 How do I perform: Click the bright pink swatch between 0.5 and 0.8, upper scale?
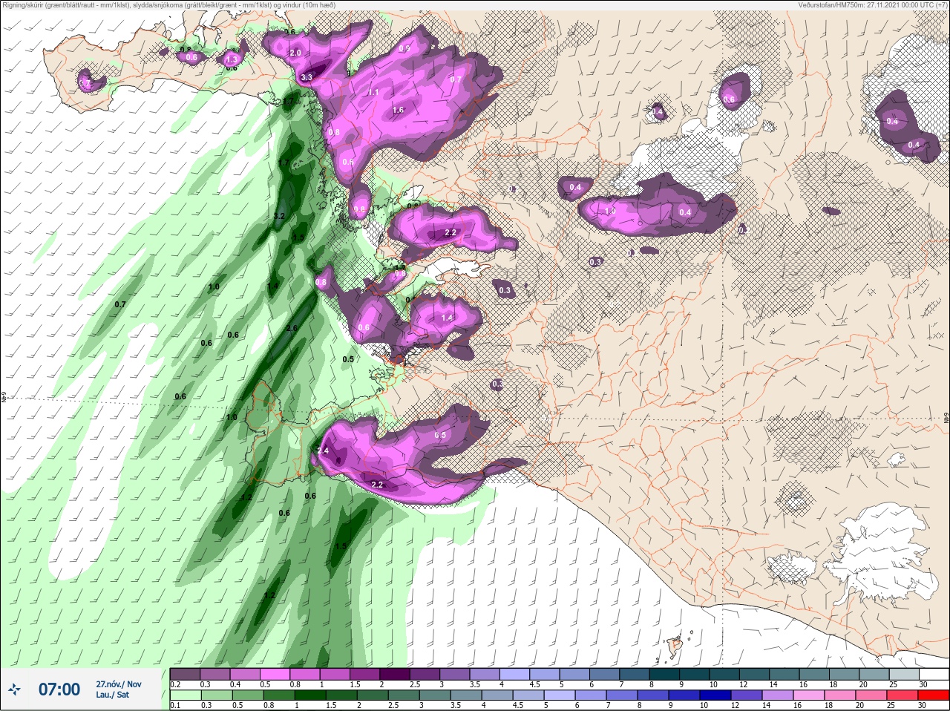(275, 674)
